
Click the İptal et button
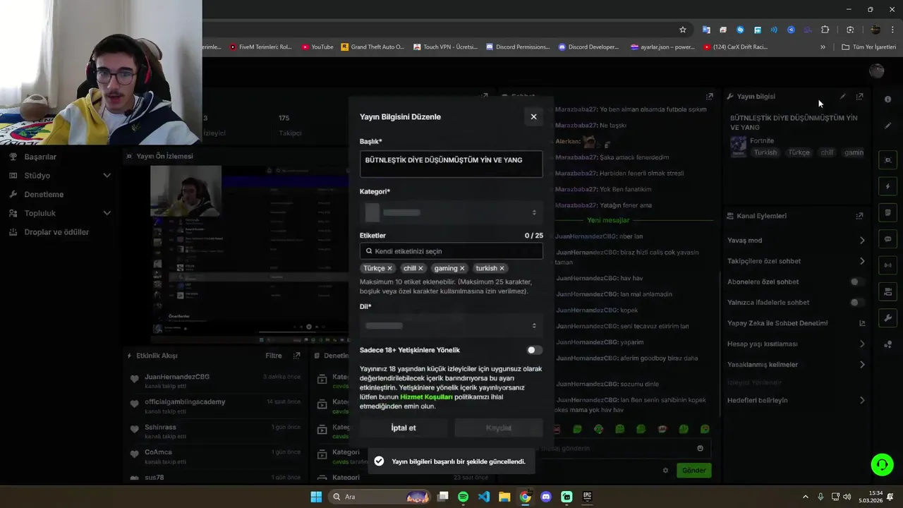(403, 428)
